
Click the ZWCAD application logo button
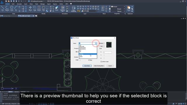tap(2, 2)
